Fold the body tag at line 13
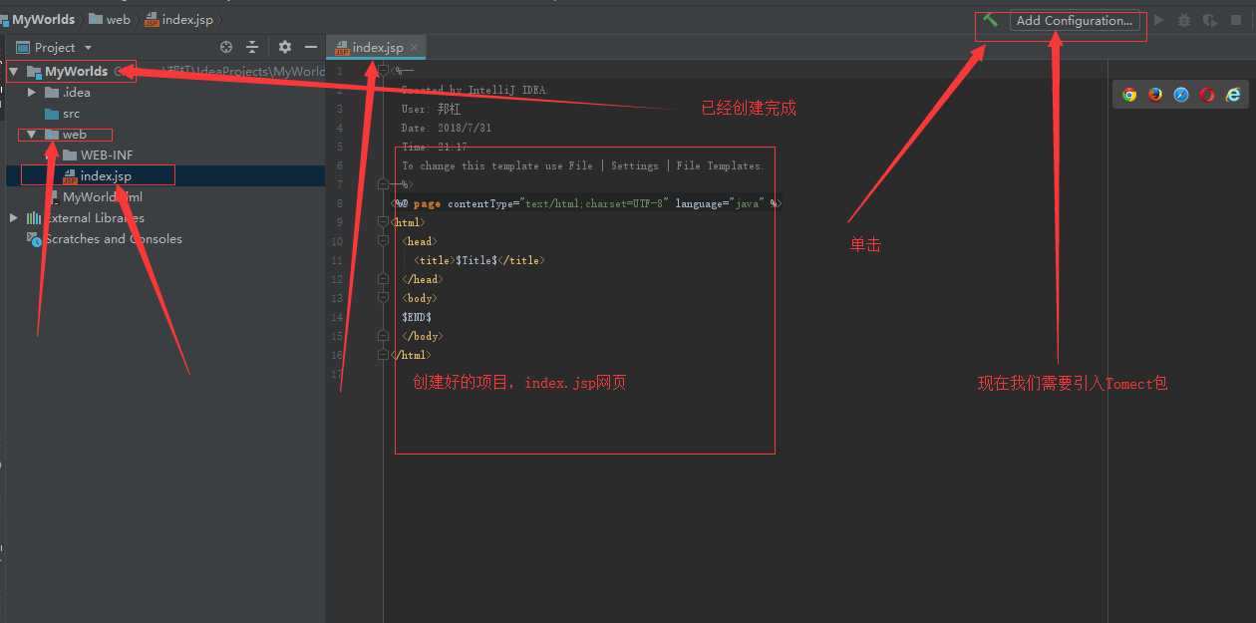 tap(383, 298)
